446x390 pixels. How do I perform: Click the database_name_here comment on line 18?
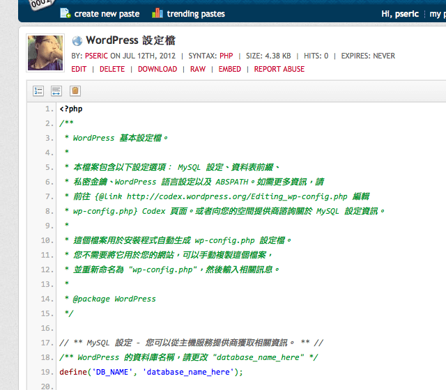pos(189,357)
